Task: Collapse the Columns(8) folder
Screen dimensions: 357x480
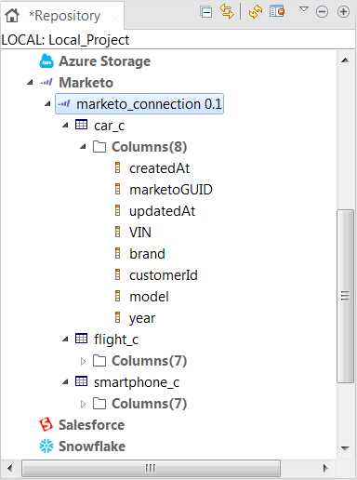Action: tap(83, 147)
